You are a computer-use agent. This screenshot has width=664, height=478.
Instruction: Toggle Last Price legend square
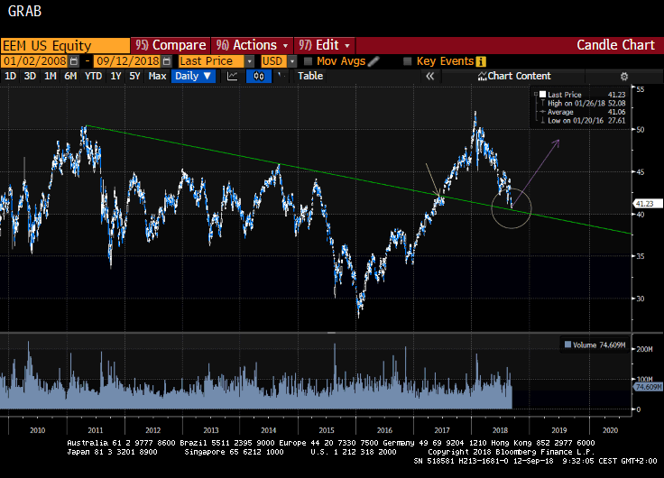click(x=542, y=95)
